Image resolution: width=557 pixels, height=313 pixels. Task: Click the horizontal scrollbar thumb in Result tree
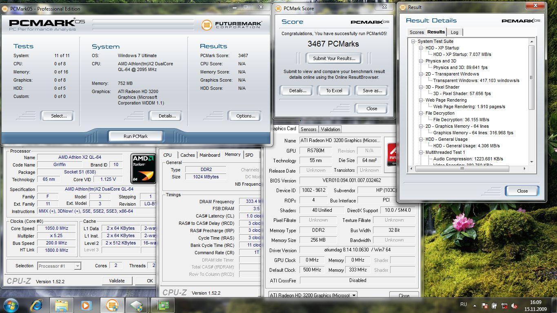[x=462, y=168]
